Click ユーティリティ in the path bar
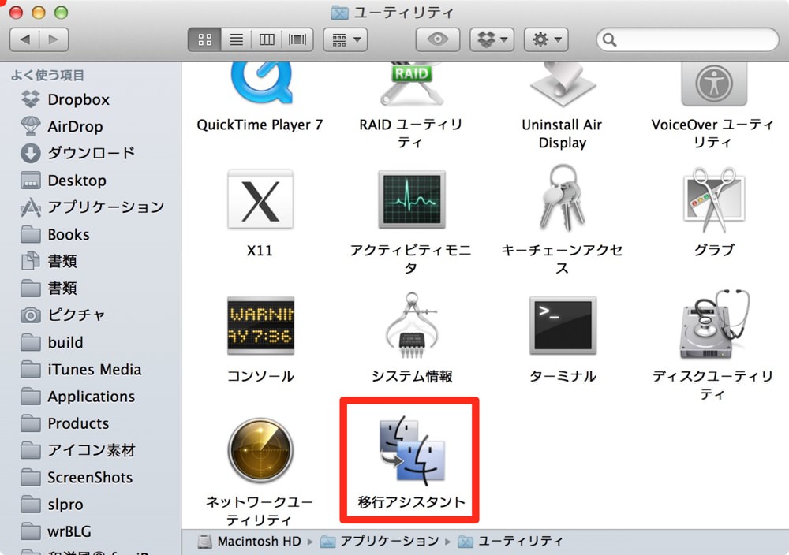The image size is (789, 555). (510, 542)
